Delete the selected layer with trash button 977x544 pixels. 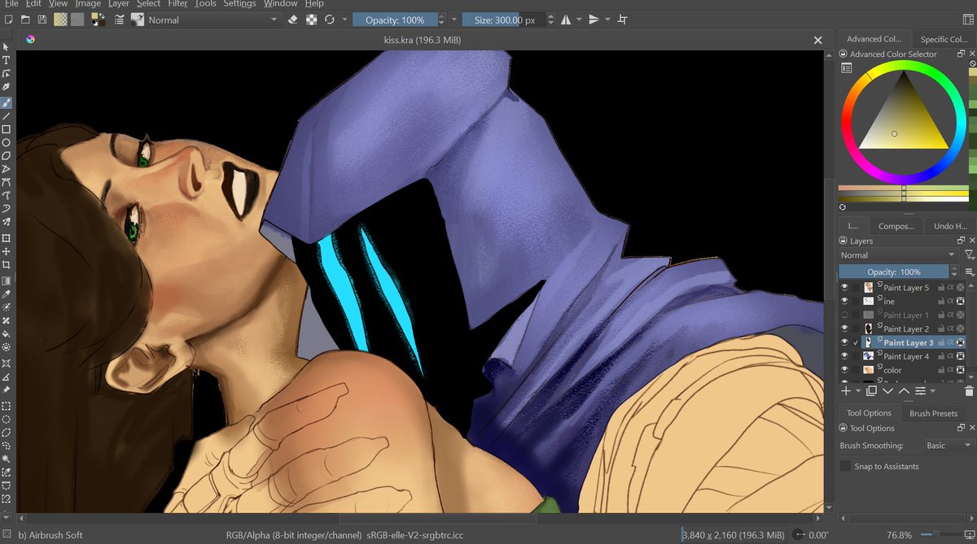coord(969,391)
